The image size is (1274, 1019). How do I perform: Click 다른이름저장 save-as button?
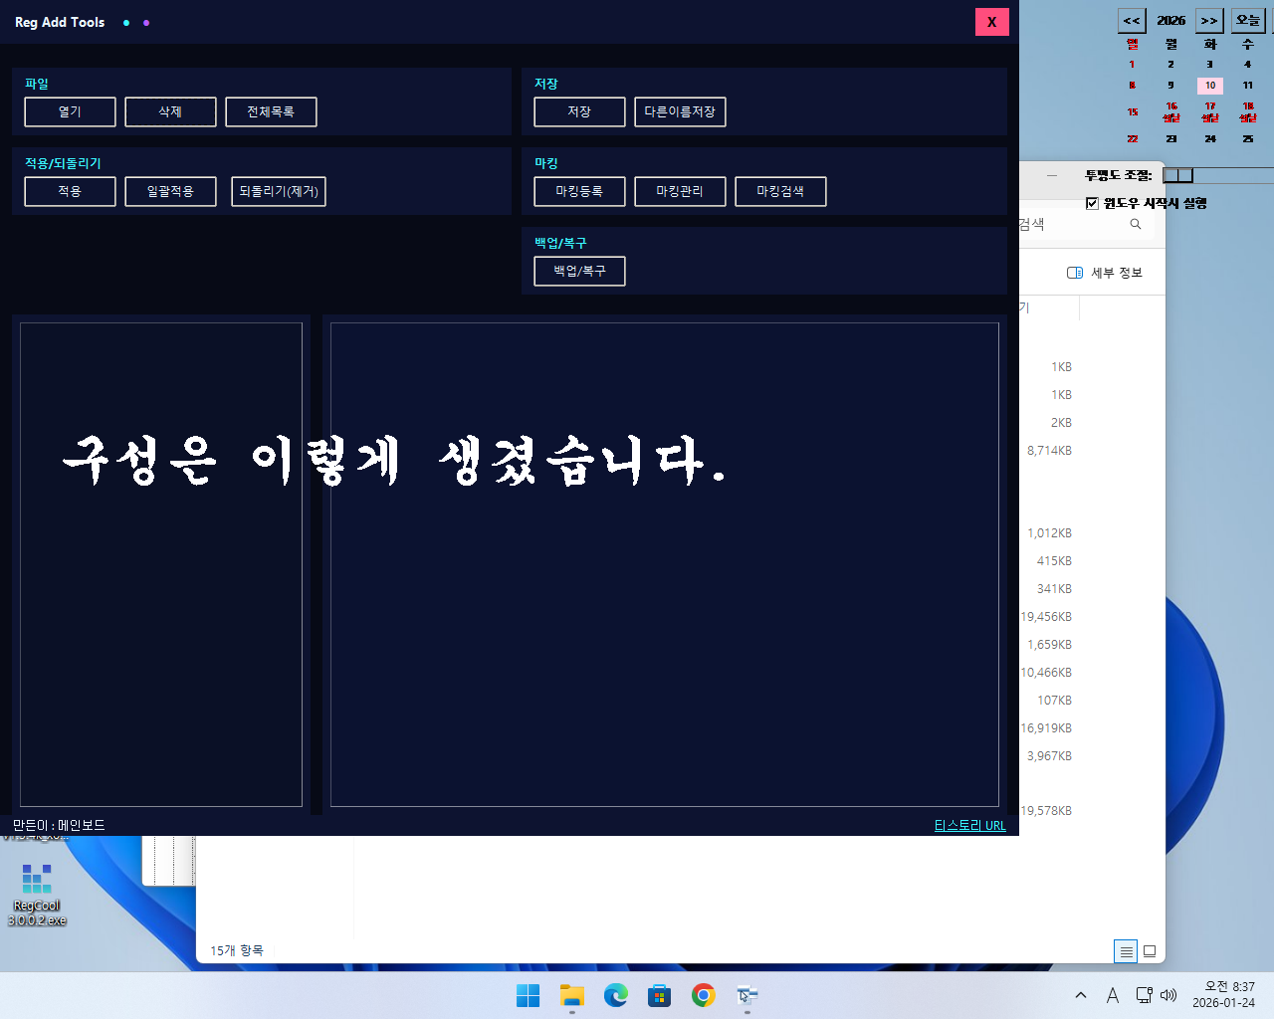[x=680, y=111]
